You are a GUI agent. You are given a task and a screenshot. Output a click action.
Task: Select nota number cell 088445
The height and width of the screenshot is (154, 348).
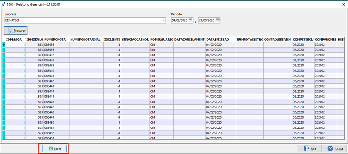click(x=57, y=96)
